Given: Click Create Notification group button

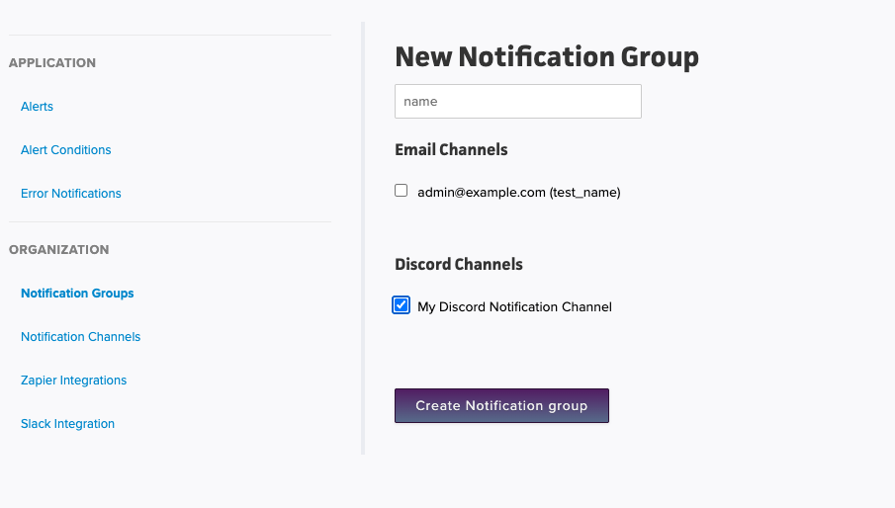Looking at the screenshot, I should [501, 405].
